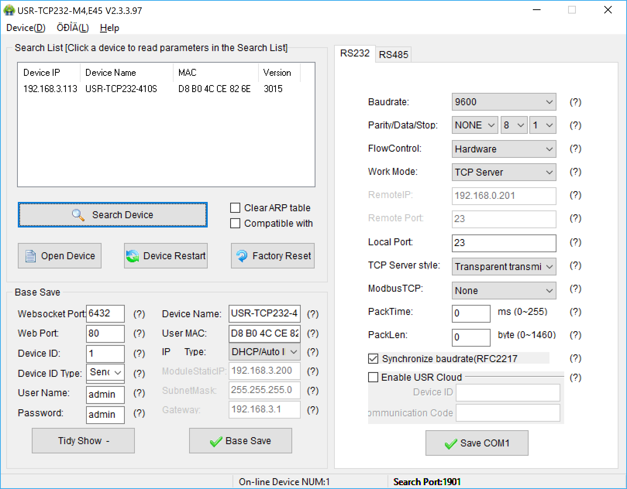Switch to the RS485 tab

(x=393, y=55)
